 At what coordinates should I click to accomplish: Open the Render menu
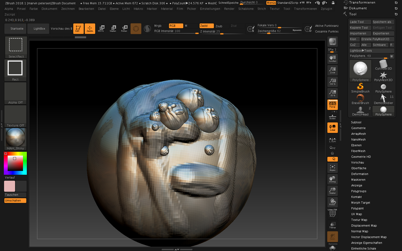pos(229,9)
